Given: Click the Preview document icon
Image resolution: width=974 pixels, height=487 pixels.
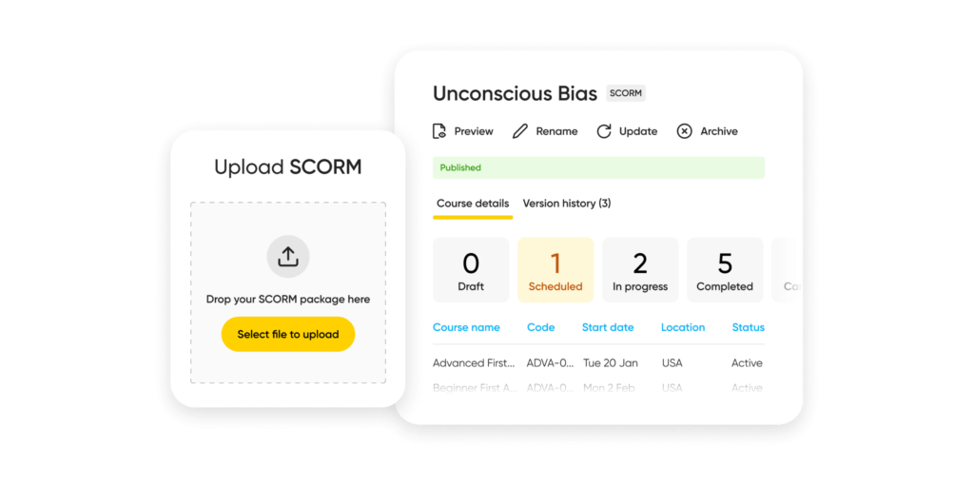Looking at the screenshot, I should click(x=439, y=131).
